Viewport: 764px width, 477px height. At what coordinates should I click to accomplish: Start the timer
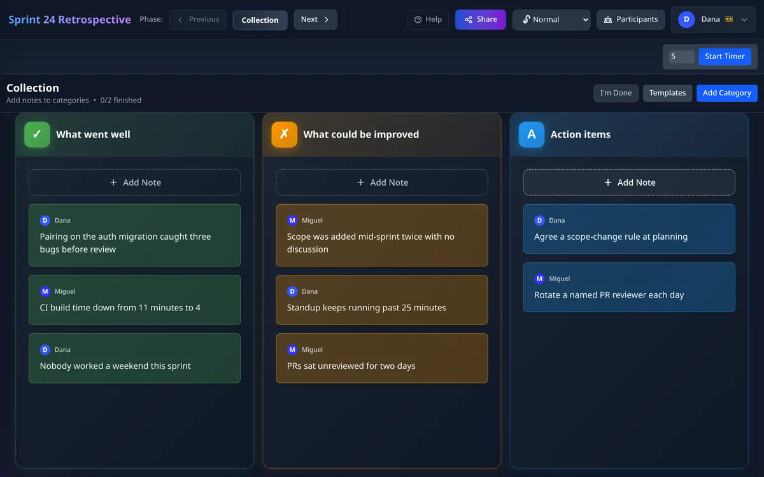(x=725, y=57)
